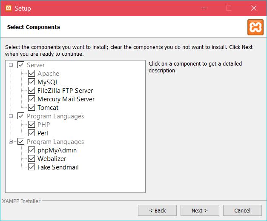Go back with the Back button
267x221 pixels.
click(x=157, y=210)
